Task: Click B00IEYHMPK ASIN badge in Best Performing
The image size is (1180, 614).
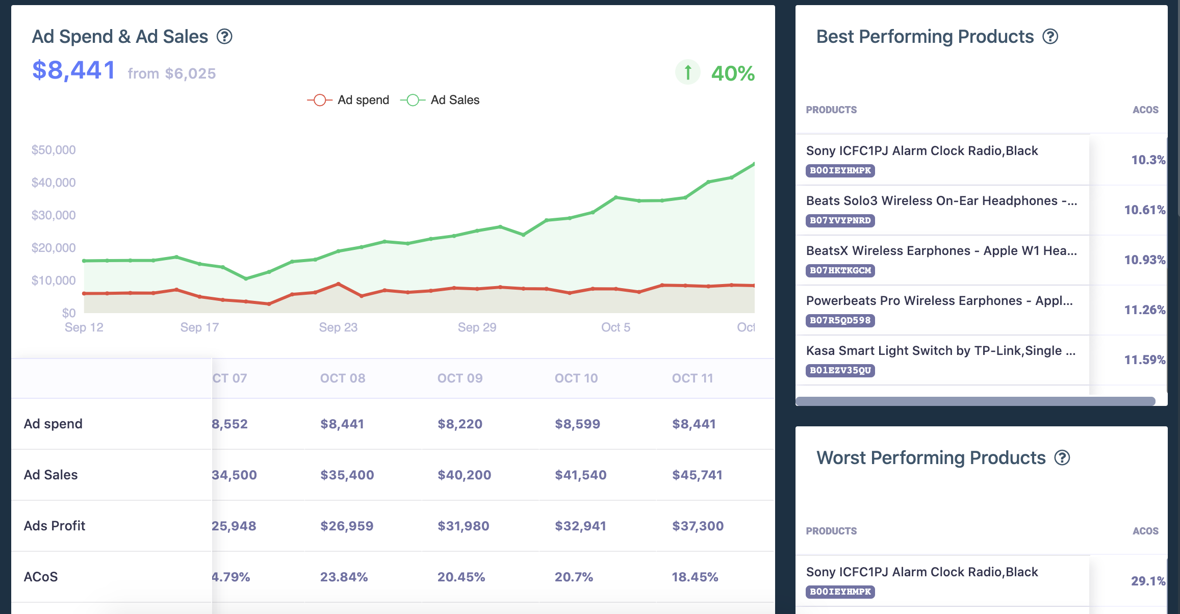Action: (840, 171)
